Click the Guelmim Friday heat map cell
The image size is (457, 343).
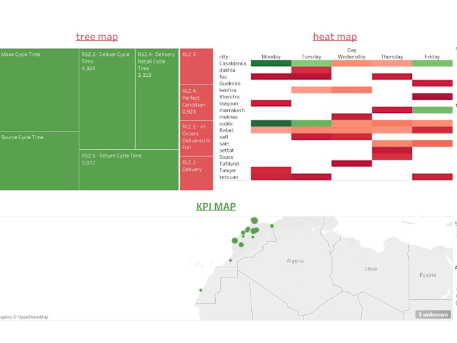[432, 83]
